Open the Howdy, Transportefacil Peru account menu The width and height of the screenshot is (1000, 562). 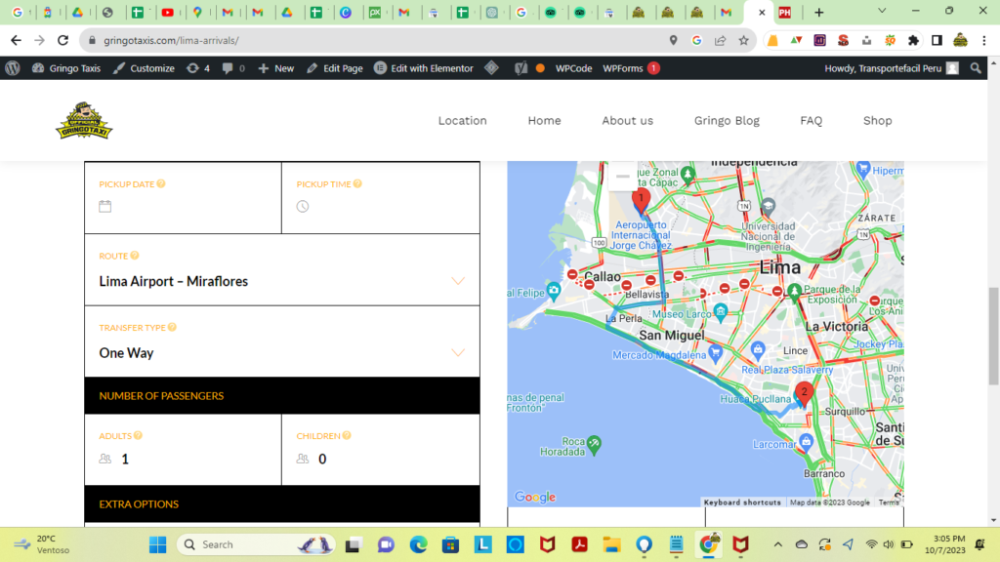[891, 68]
